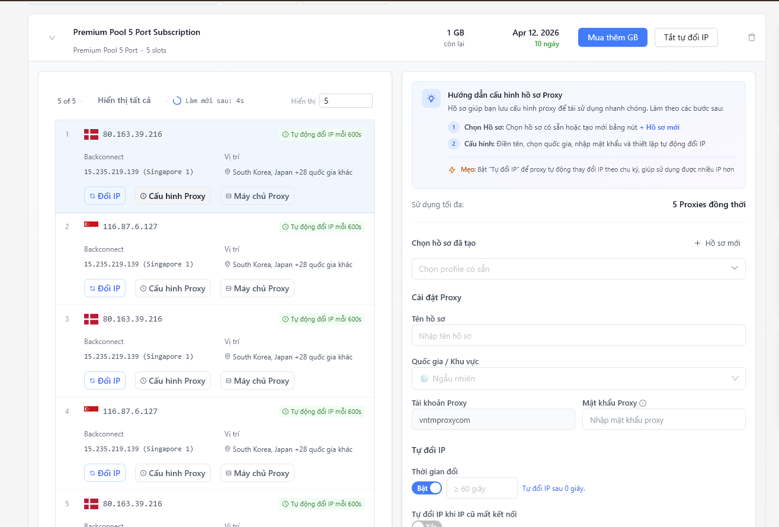The width and height of the screenshot is (779, 527).
Task: Click the refresh spinner icon near countdown
Action: [x=177, y=101]
